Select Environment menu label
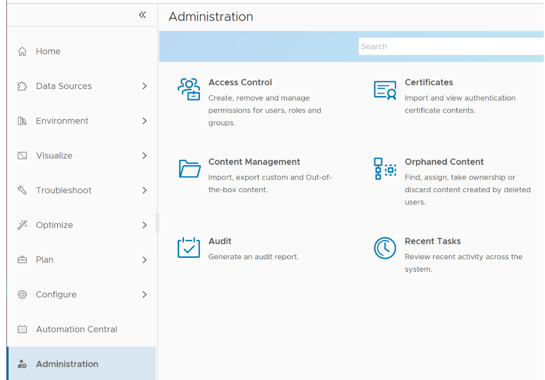This screenshot has width=545, height=380. [62, 121]
